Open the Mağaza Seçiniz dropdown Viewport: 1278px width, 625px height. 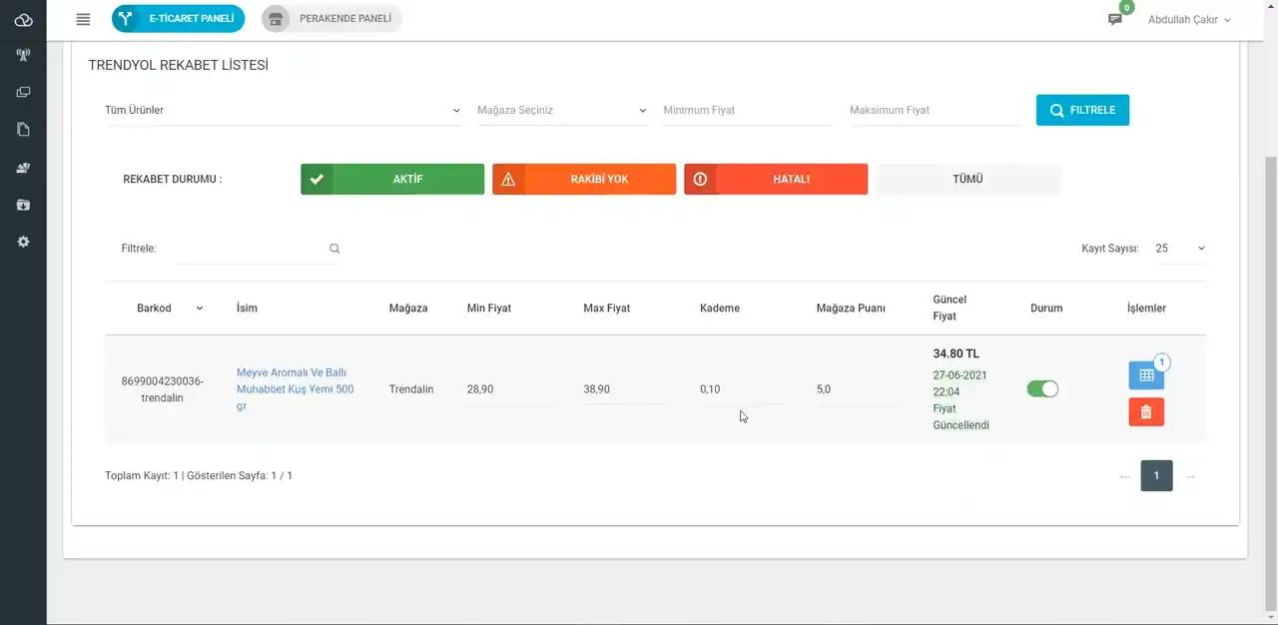coord(562,110)
